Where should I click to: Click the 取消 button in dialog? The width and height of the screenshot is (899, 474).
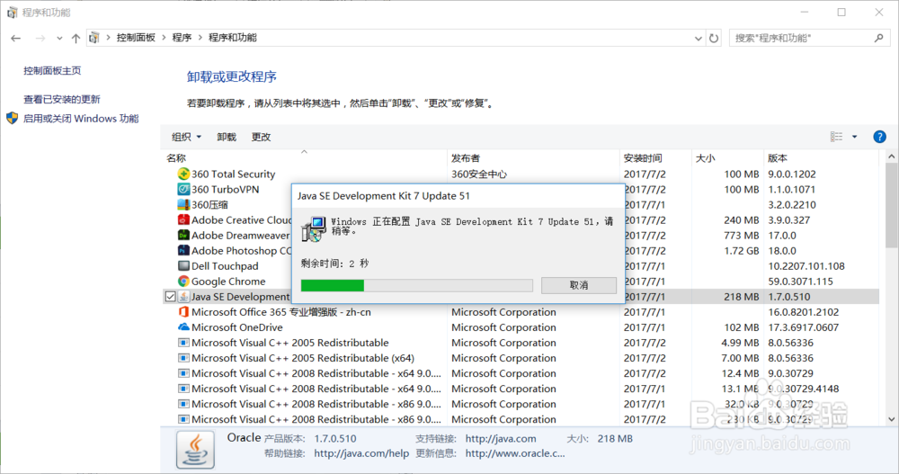(x=578, y=285)
